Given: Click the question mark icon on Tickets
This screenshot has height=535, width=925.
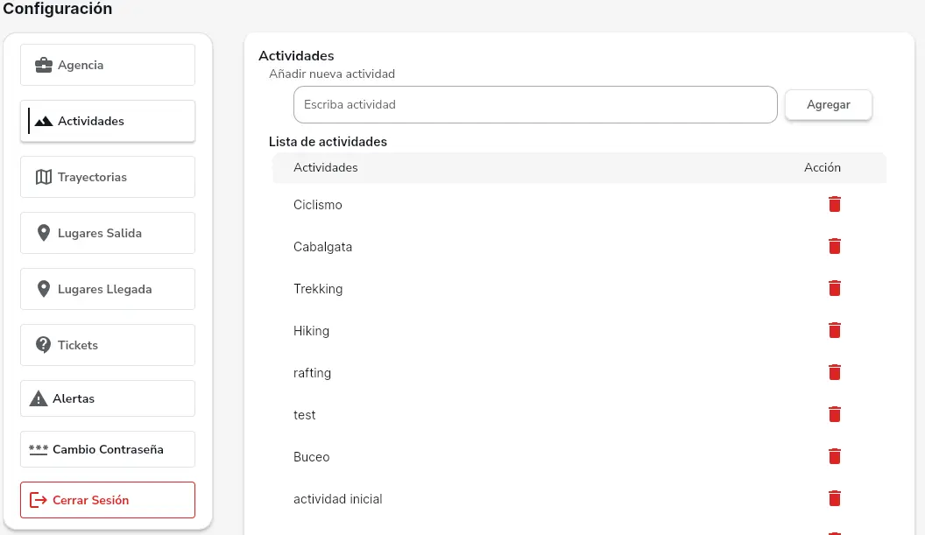Looking at the screenshot, I should (x=43, y=344).
